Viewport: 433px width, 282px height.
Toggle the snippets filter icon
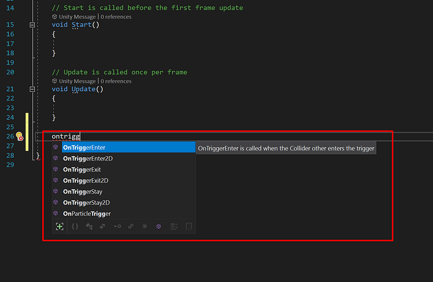click(189, 226)
